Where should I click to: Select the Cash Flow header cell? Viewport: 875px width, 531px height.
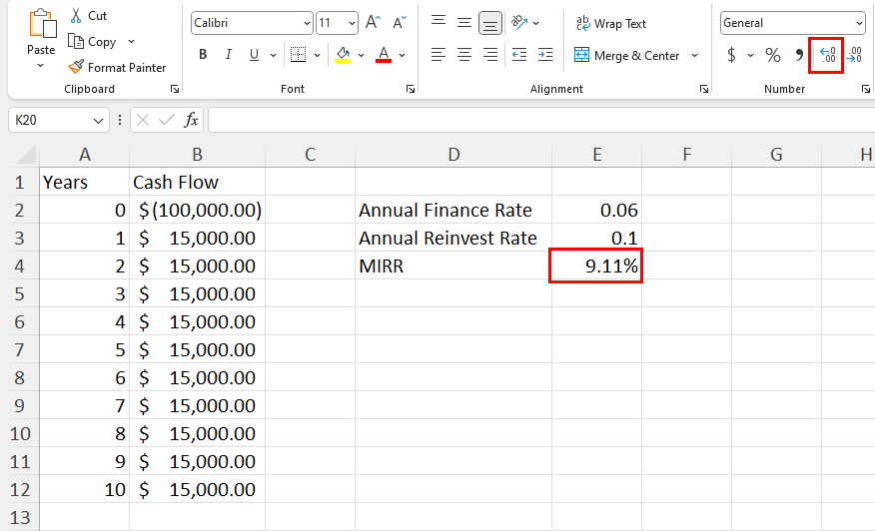(x=197, y=183)
